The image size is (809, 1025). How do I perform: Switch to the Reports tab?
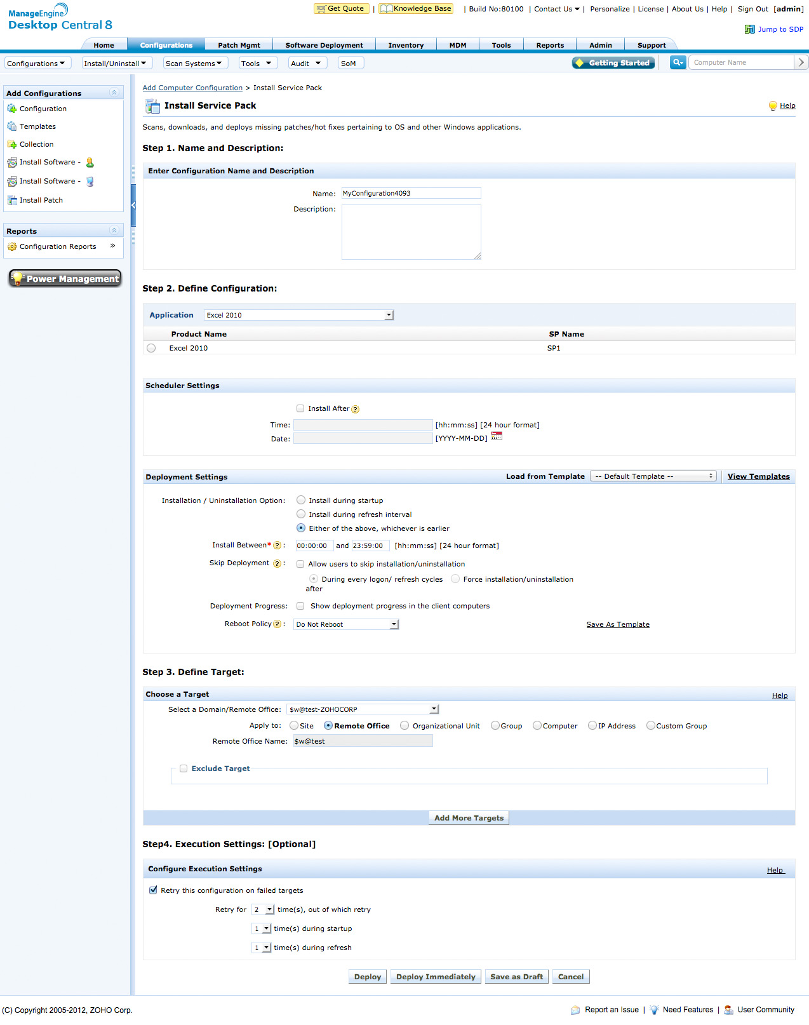pos(550,45)
